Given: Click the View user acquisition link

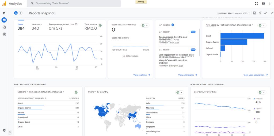Looking at the screenshot, I should click(x=256, y=75).
